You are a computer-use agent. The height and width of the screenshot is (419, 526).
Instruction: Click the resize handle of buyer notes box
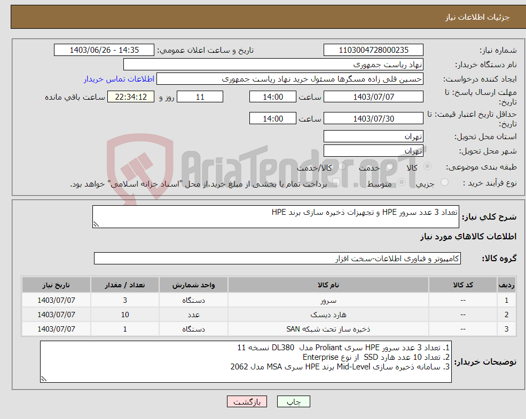44,379
